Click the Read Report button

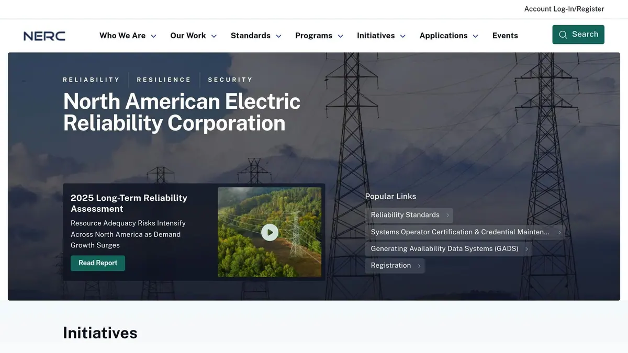pyautogui.click(x=98, y=263)
